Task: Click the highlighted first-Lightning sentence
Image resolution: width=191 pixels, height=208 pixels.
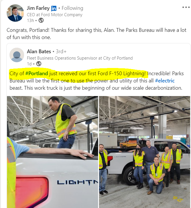Action: [x=78, y=73]
